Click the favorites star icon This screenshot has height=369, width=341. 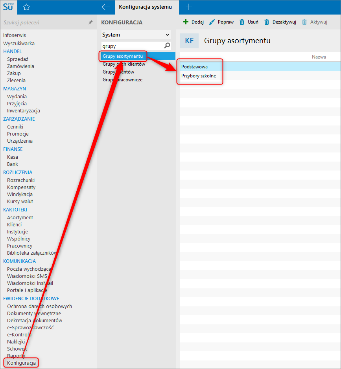pyautogui.click(x=26, y=7)
